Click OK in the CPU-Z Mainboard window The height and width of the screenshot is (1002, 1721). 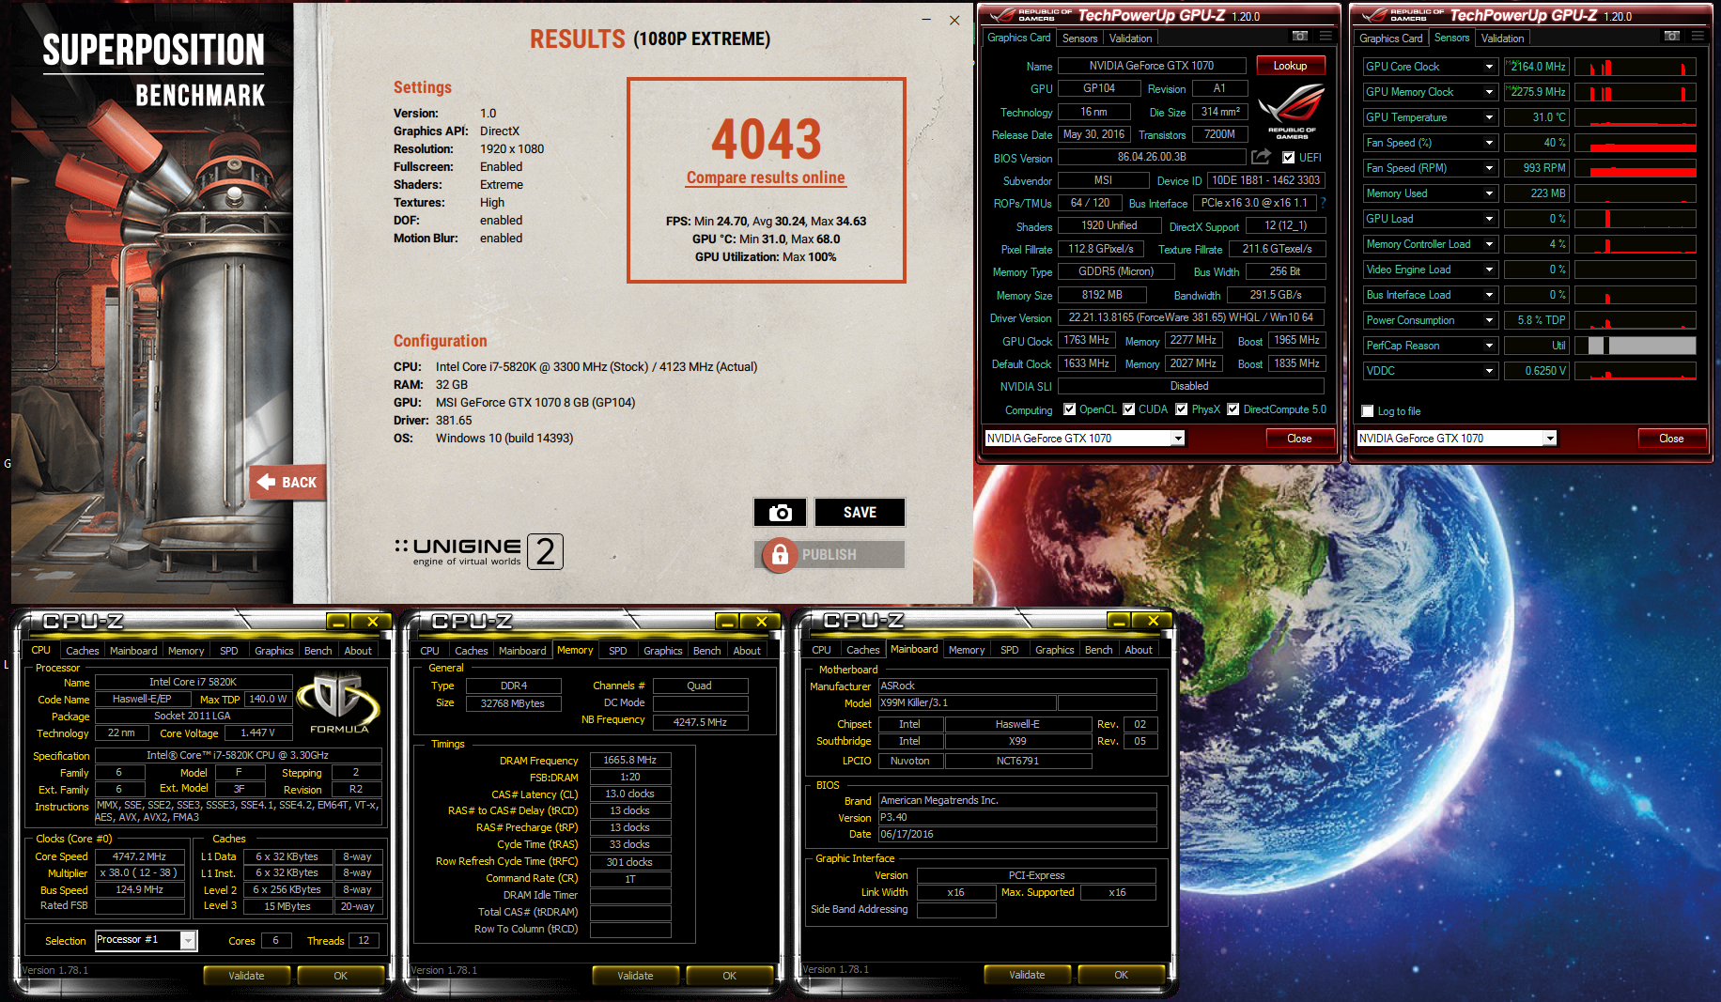1121,975
